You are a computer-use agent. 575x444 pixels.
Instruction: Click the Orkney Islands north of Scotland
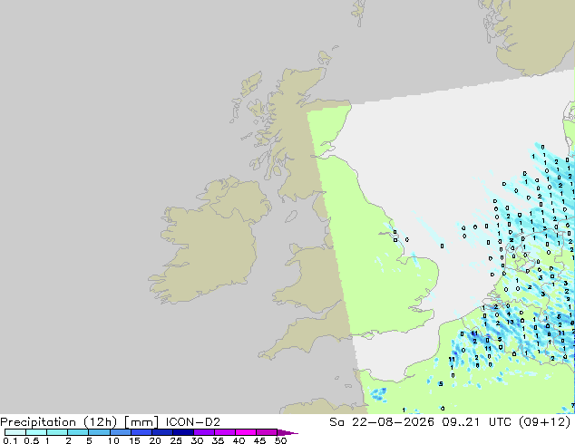(x=326, y=56)
